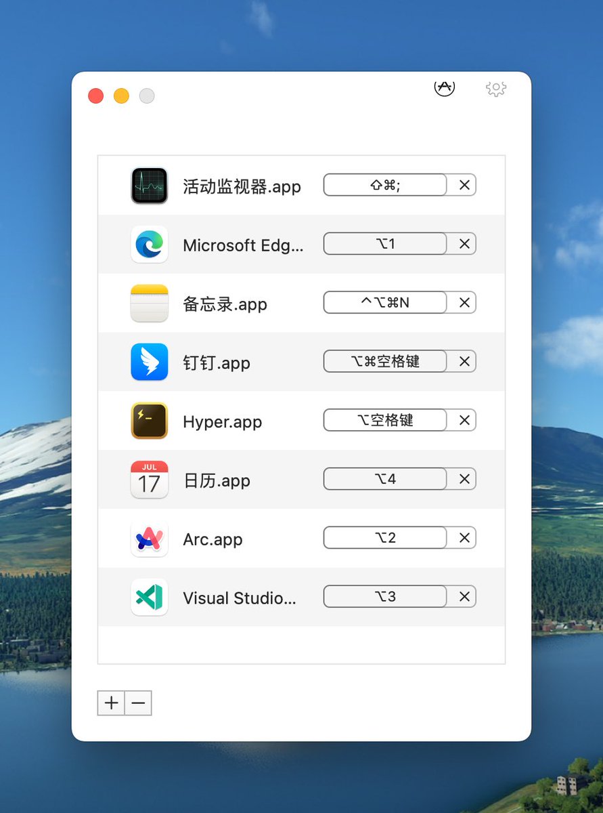Screen dimensions: 603x813
Task: Edit the ⌥1 shortcut field
Action: pyautogui.click(x=385, y=244)
